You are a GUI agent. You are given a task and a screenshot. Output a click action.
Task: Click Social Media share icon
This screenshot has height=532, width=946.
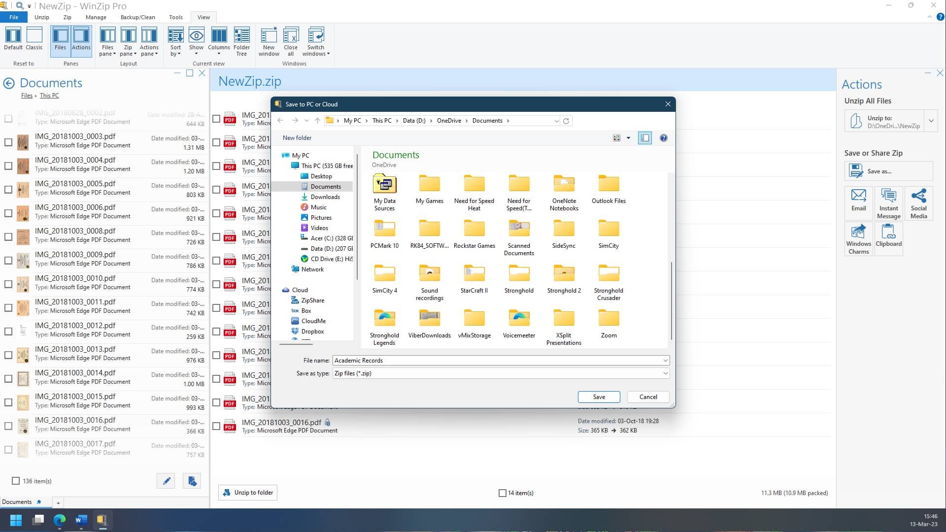[918, 202]
